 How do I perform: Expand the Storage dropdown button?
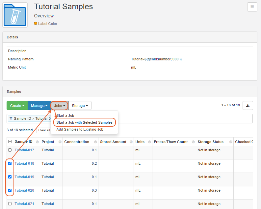[80, 106]
